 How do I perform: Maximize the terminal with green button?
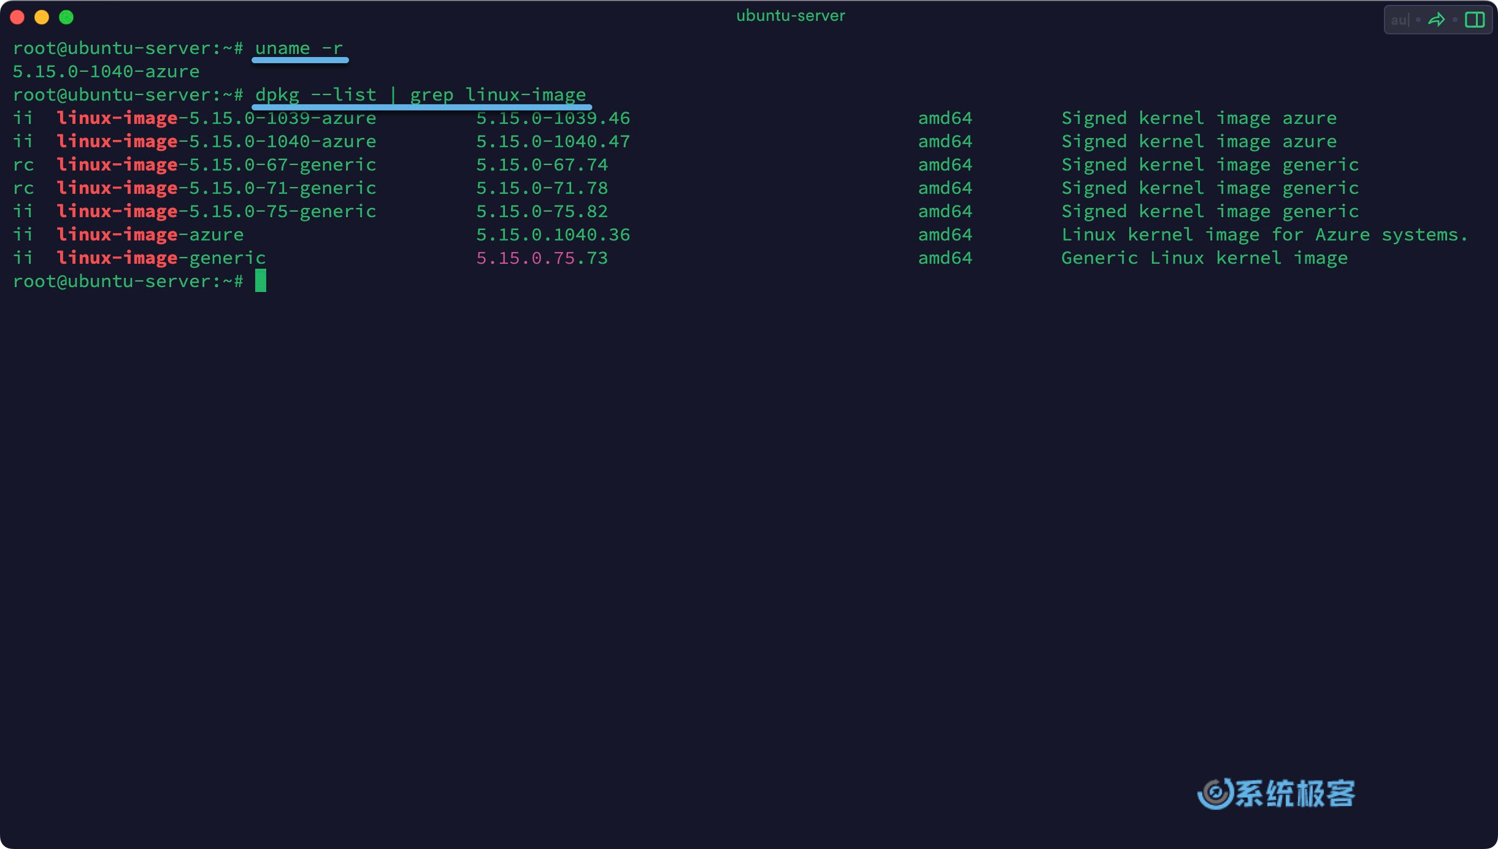coord(66,17)
